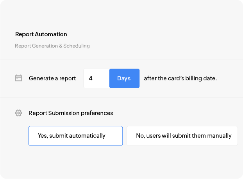Click the digit 4 in the days box
Image resolution: width=243 pixels, height=179 pixels.
(91, 78)
